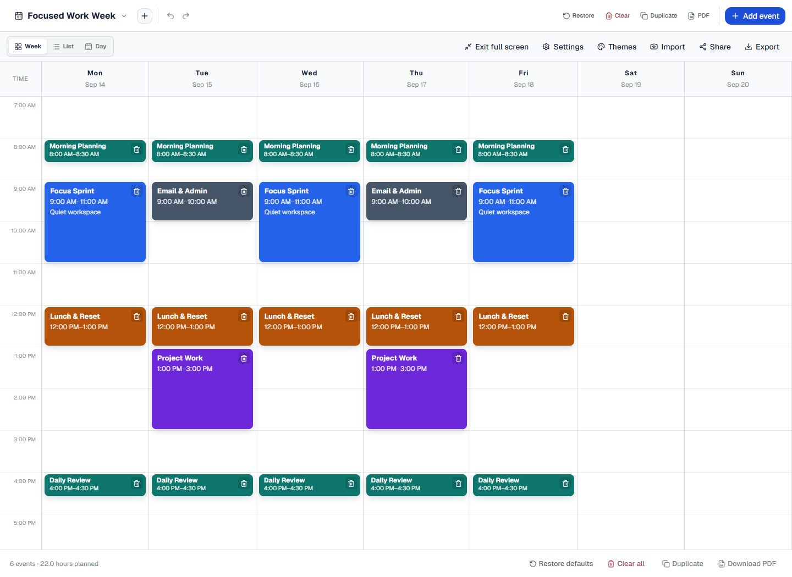Create a new schedule with plus button

[145, 16]
